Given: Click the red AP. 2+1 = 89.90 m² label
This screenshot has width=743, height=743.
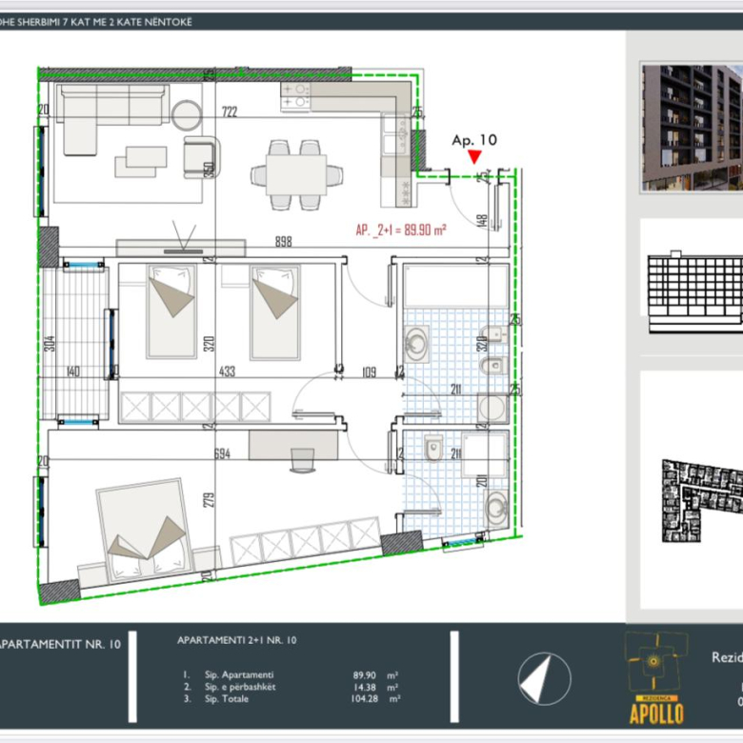Looking at the screenshot, I should (x=401, y=230).
